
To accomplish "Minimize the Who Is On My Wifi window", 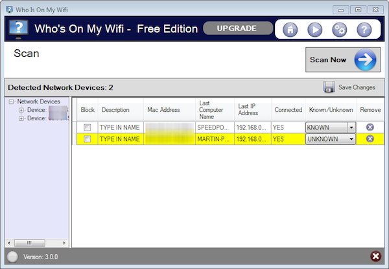I will click(341, 10).
